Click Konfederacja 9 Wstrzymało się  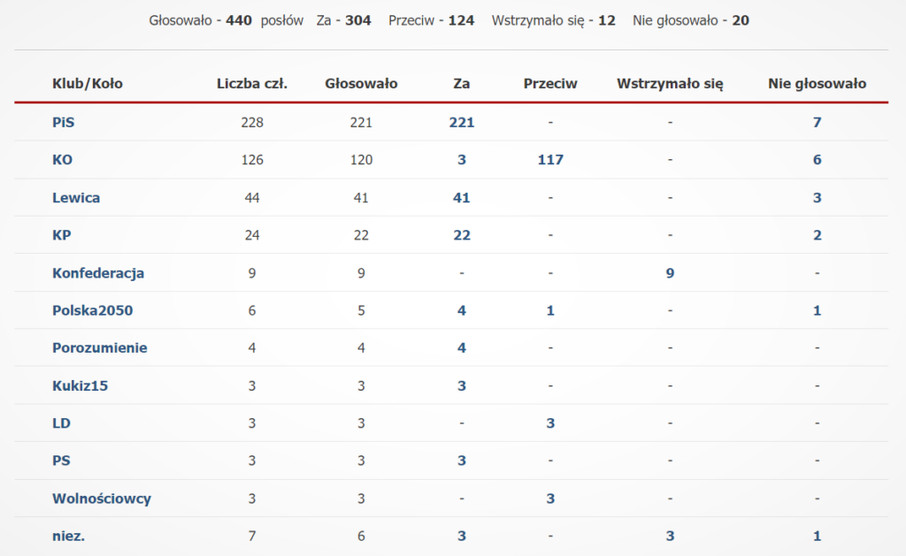[x=670, y=273]
